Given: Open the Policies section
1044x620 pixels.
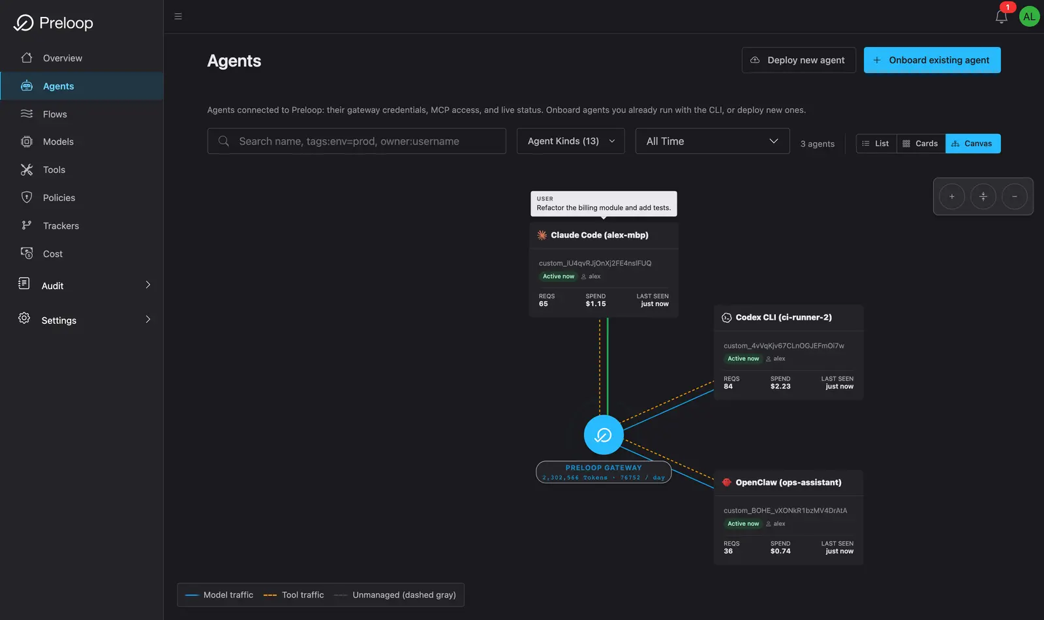Looking at the screenshot, I should pos(82,198).
